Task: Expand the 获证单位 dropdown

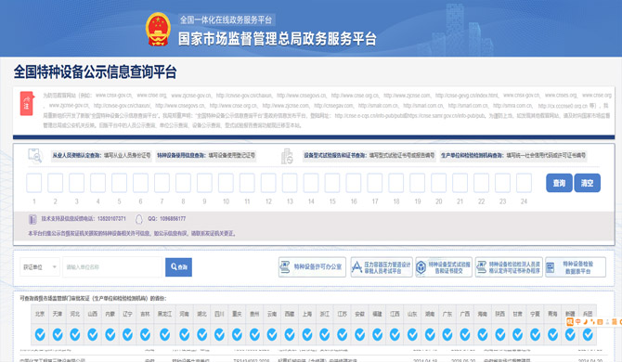Action: coord(40,266)
